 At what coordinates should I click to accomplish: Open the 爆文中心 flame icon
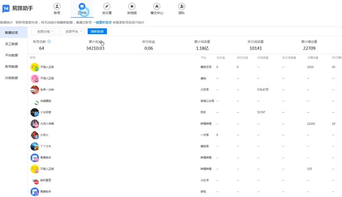156,6
